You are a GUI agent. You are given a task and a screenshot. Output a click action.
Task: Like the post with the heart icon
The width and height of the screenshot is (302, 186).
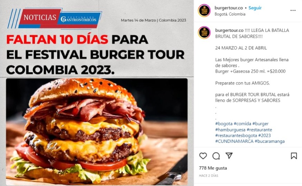(203, 156)
